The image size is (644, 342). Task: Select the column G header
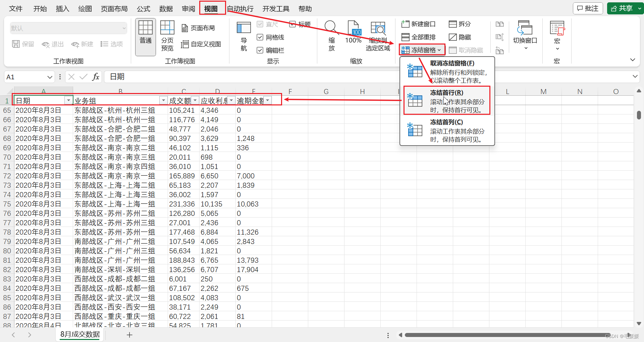click(326, 91)
